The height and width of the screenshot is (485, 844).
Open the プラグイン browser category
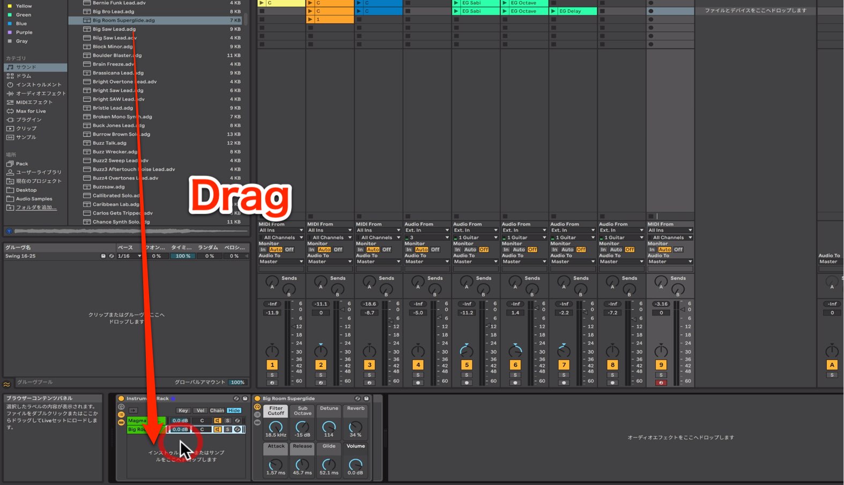click(x=24, y=120)
